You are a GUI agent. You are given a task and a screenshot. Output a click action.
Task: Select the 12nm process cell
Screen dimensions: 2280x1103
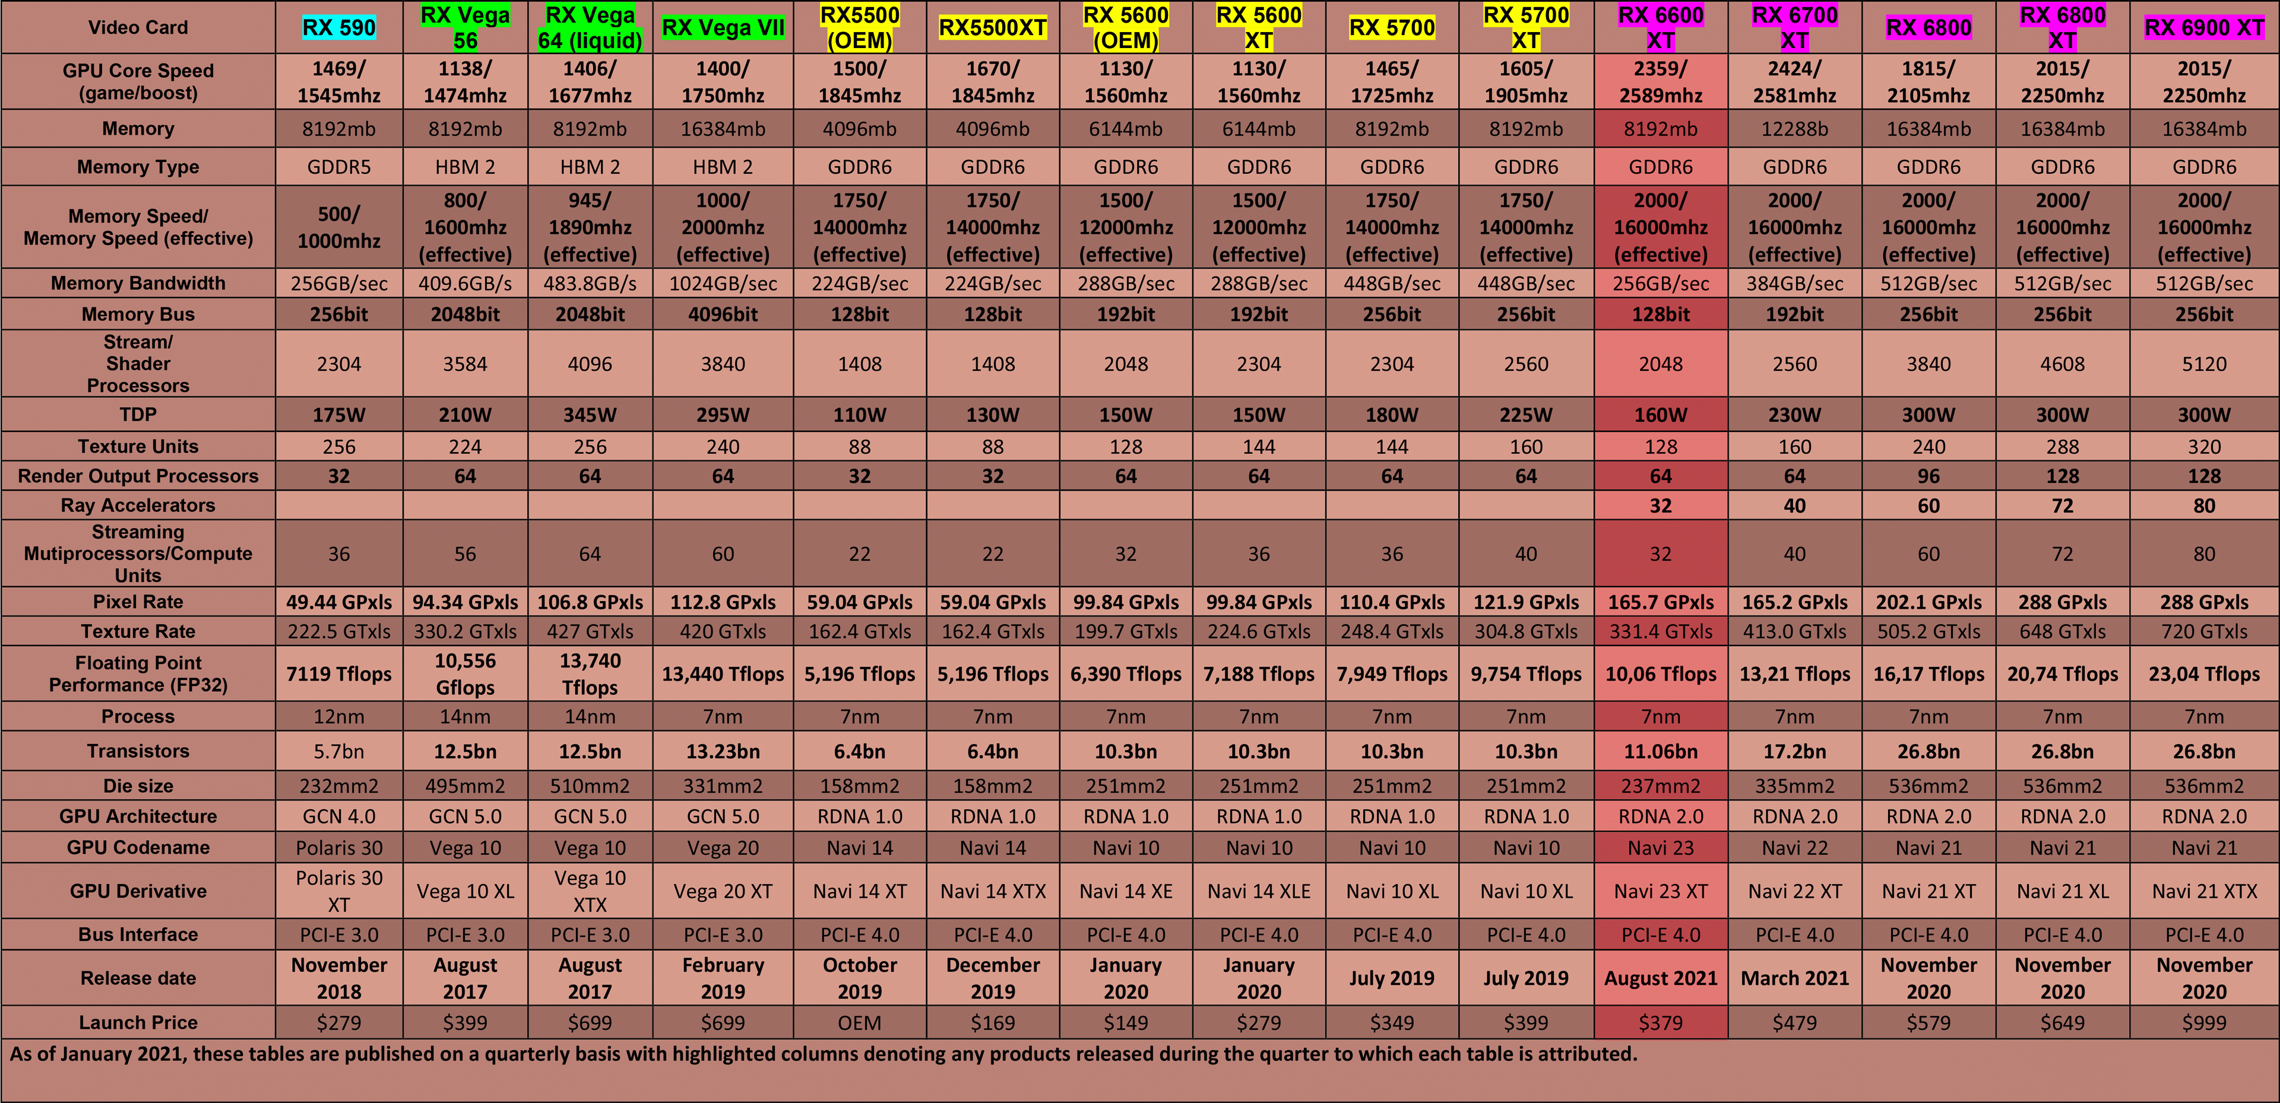tap(339, 716)
